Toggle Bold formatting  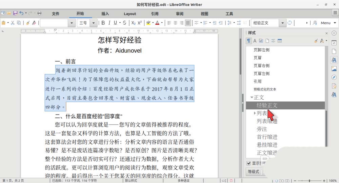coord(103,23)
